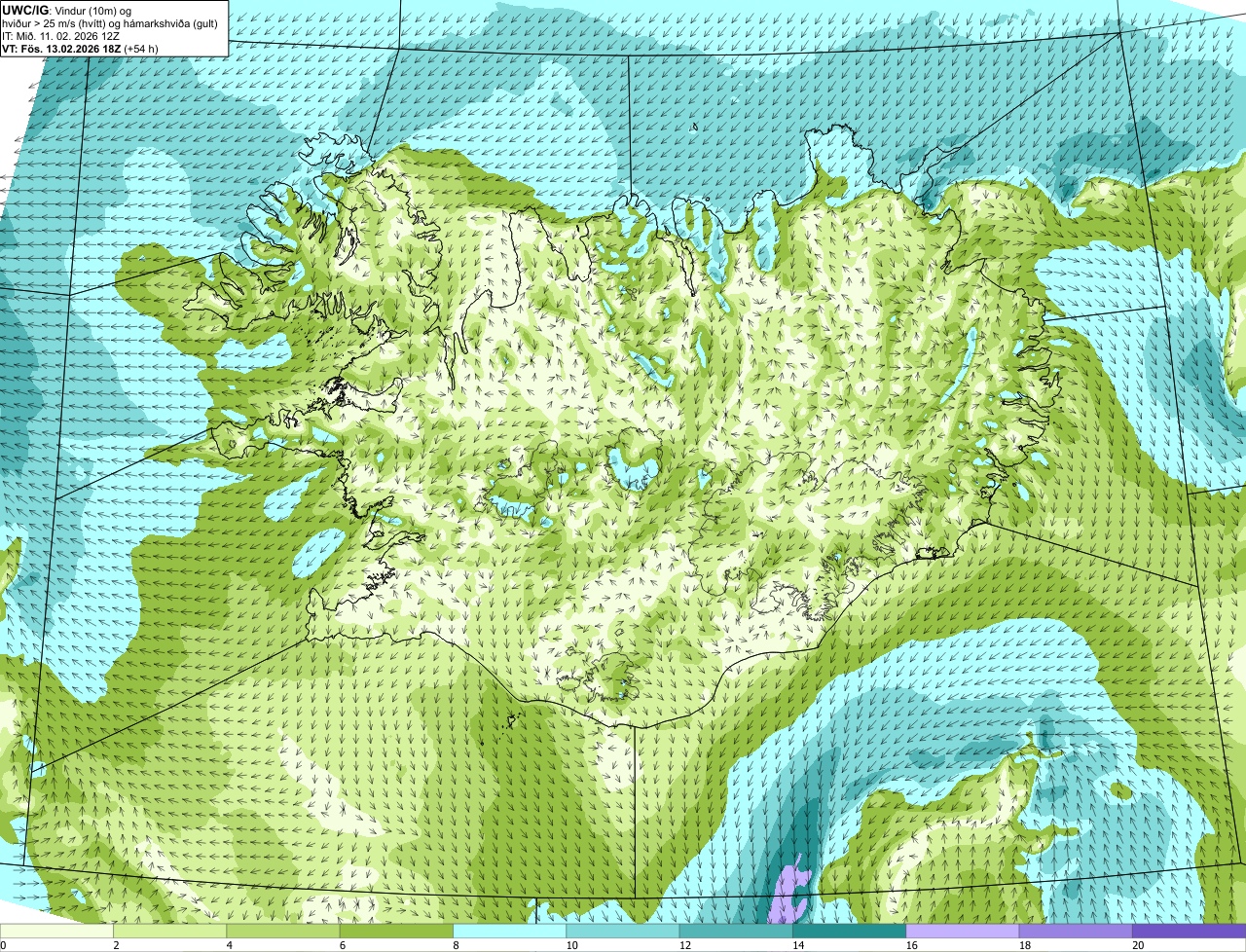
Task: Click the title line "UWC/IG: Vindur (10m) og"
Action: pos(67,10)
